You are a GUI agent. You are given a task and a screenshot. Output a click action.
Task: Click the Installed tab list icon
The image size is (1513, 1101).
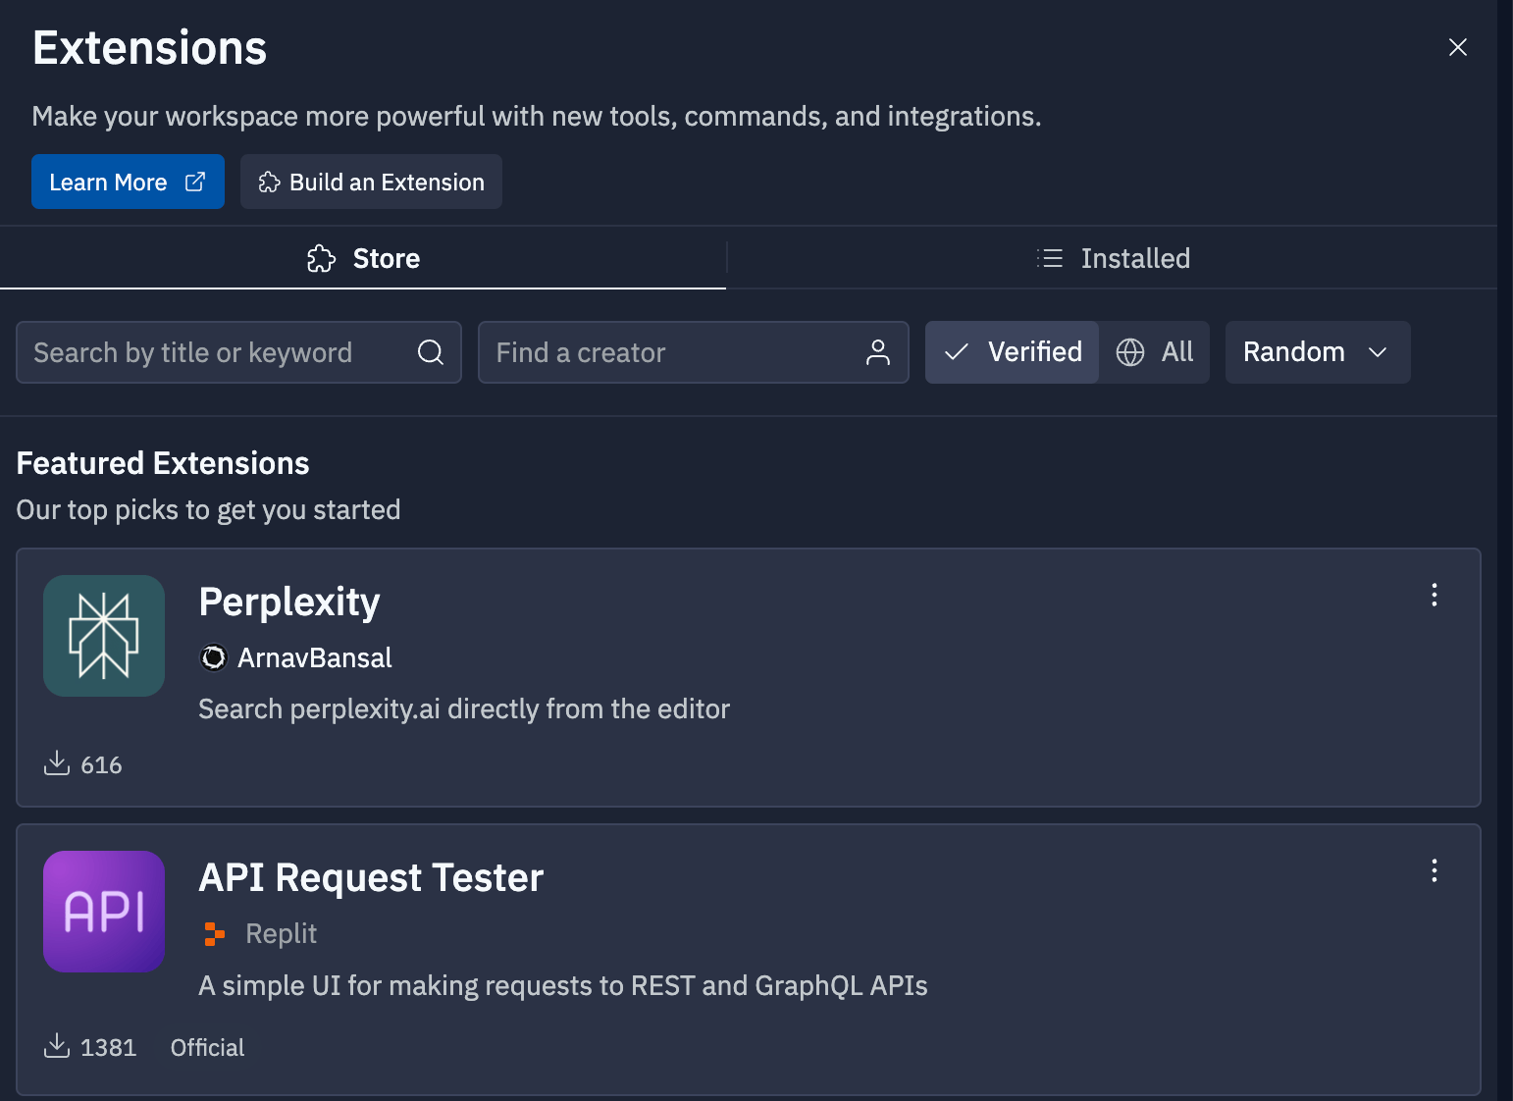(x=1050, y=258)
